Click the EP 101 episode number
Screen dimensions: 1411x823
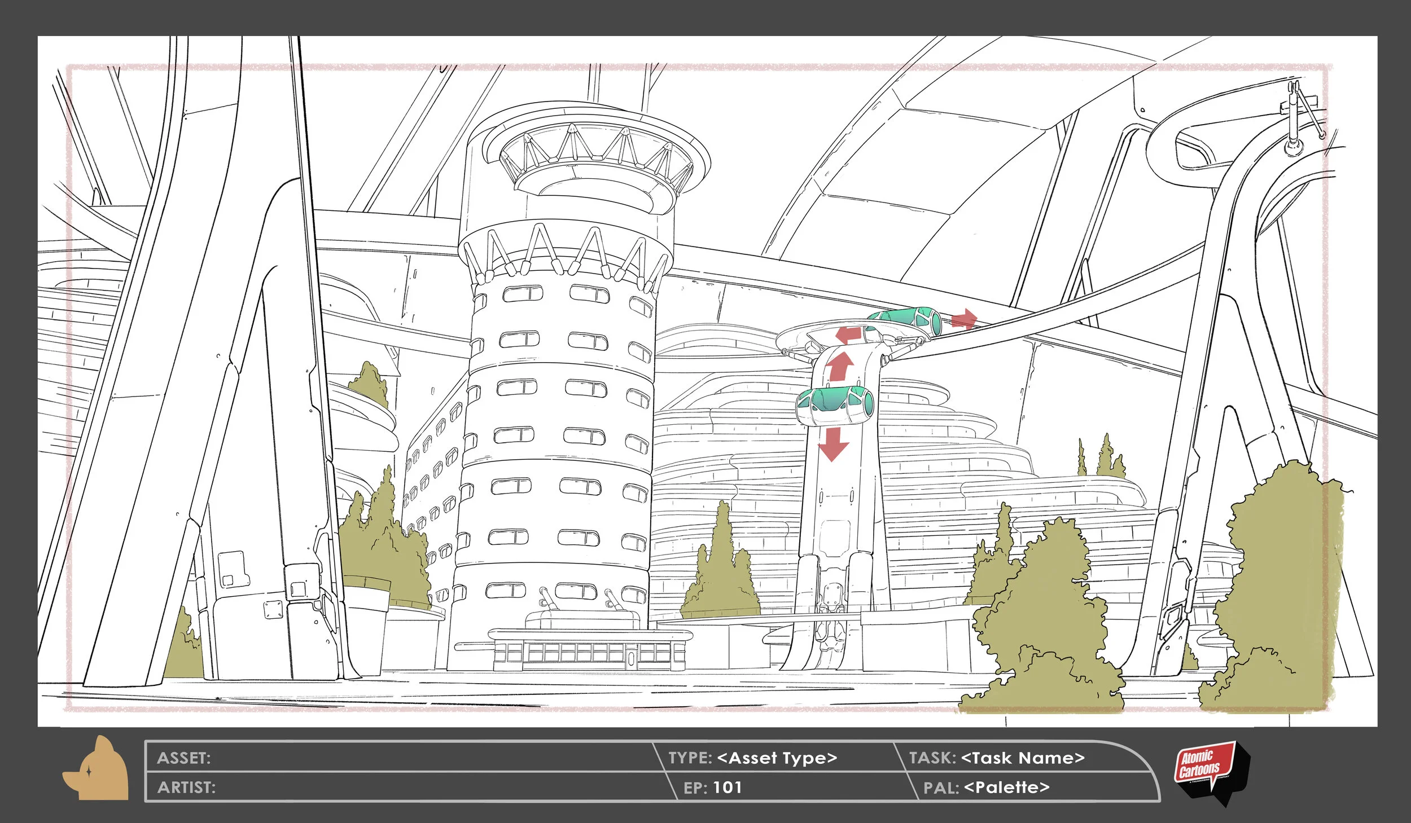click(727, 787)
